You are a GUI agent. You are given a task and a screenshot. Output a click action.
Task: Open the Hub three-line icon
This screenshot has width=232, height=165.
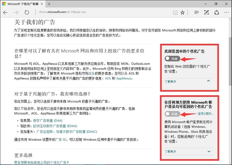click(196, 12)
